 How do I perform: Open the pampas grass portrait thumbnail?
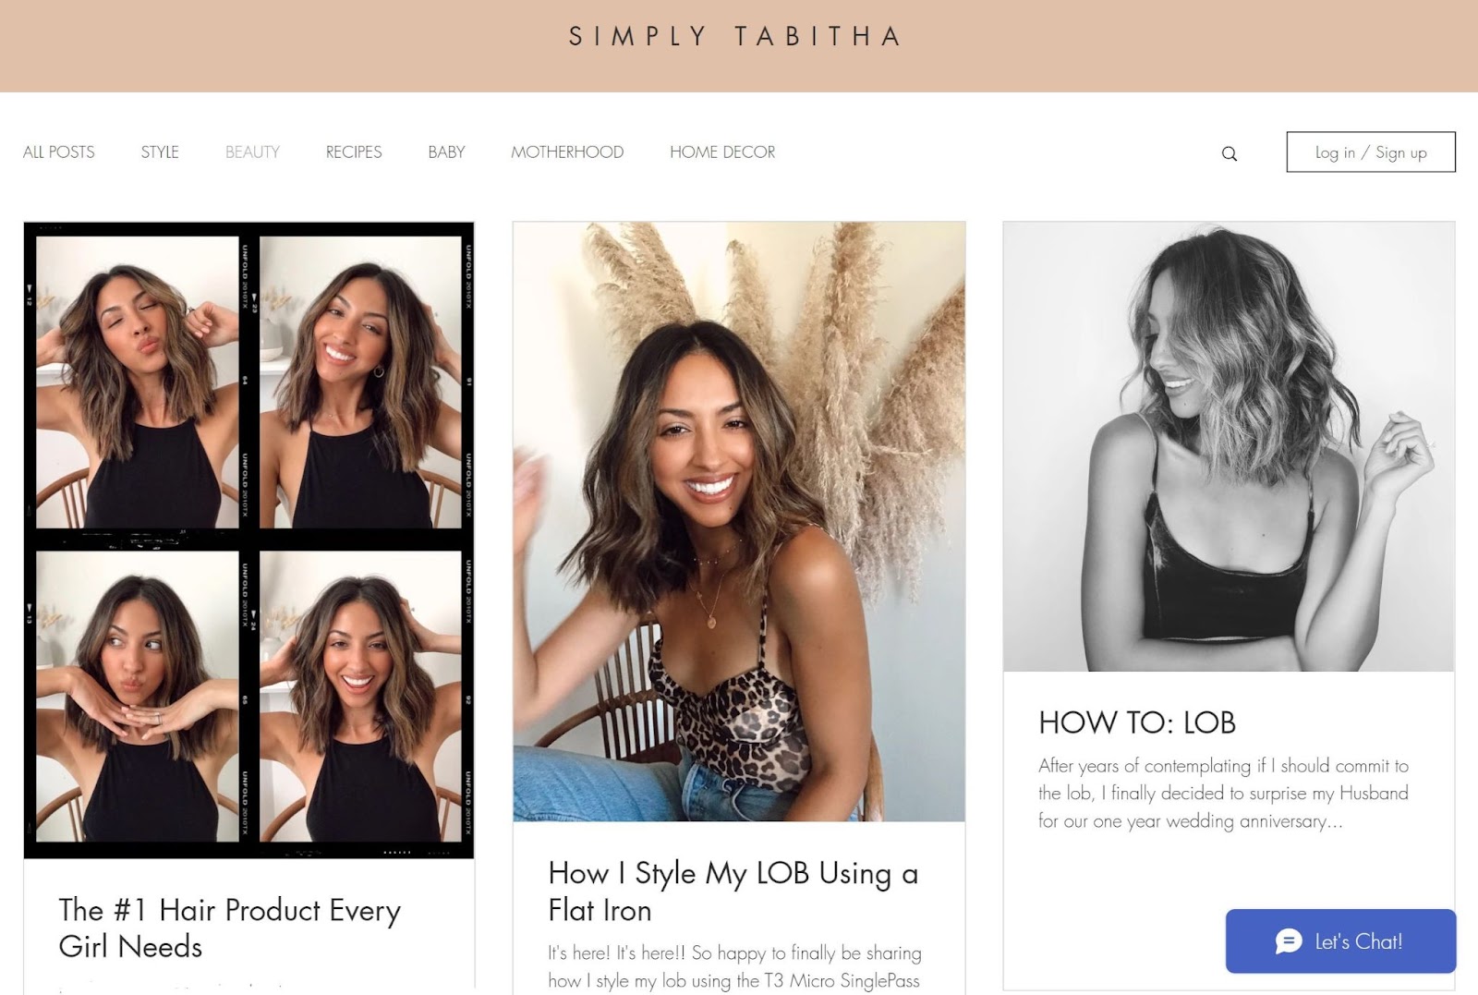(x=739, y=522)
